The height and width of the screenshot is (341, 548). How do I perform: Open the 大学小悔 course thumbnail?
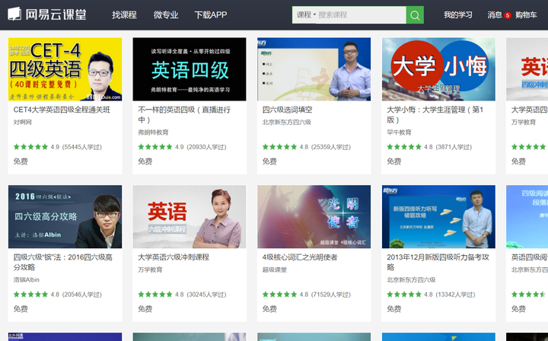(x=438, y=69)
